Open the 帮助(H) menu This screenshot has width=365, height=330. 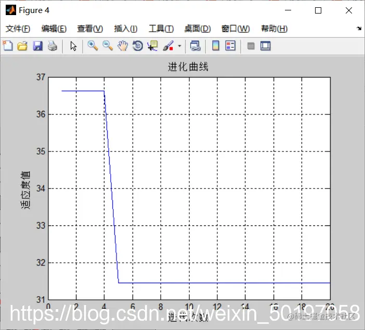point(274,29)
